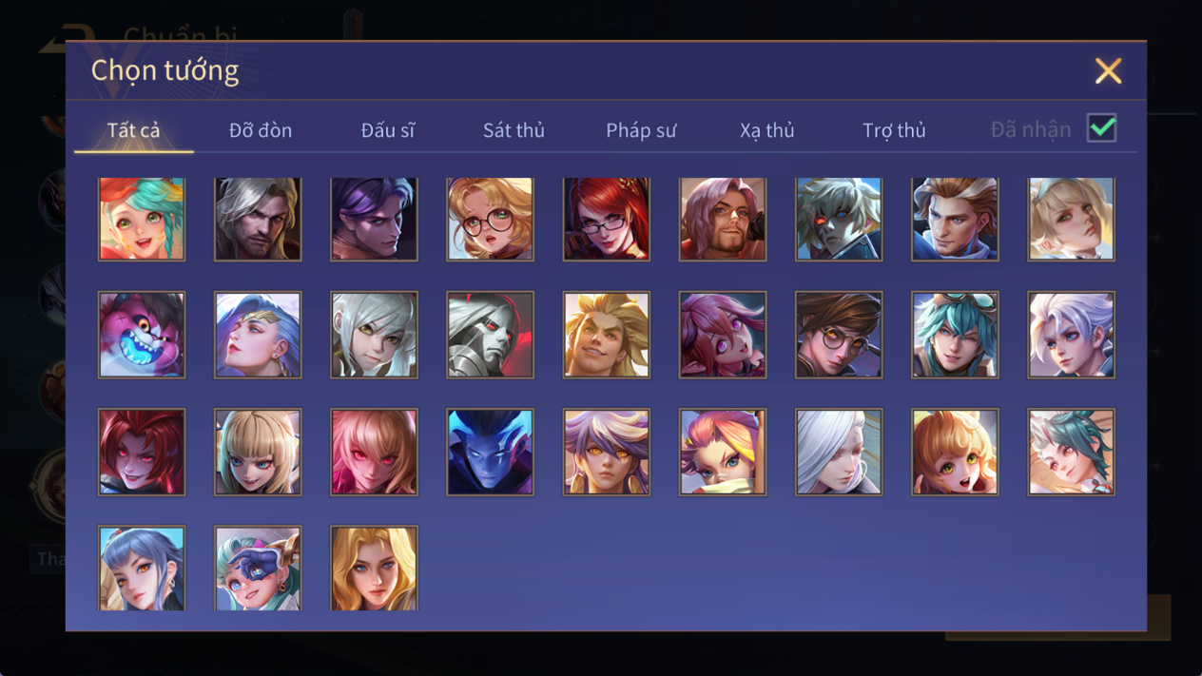The width and height of the screenshot is (1202, 676).
Task: Choose the blonde hero wearing round glasses
Action: (x=491, y=219)
